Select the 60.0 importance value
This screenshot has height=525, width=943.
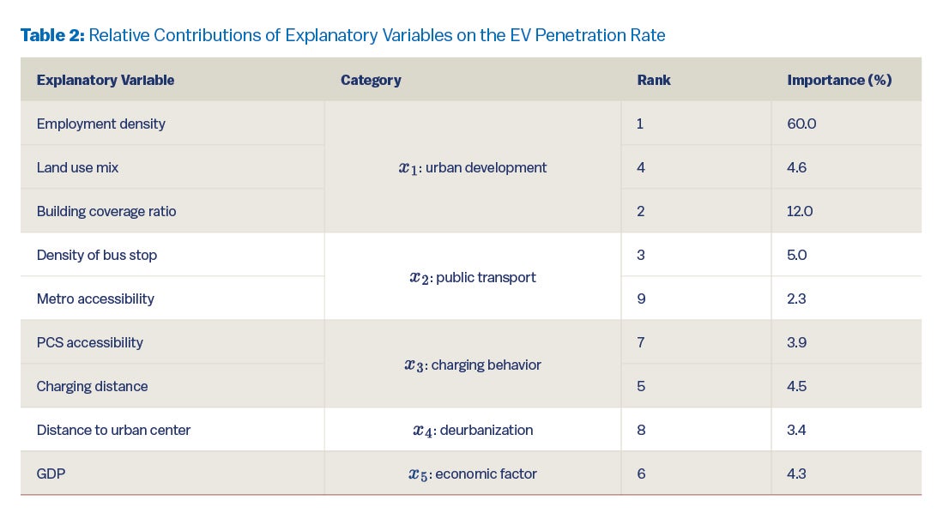click(x=801, y=124)
